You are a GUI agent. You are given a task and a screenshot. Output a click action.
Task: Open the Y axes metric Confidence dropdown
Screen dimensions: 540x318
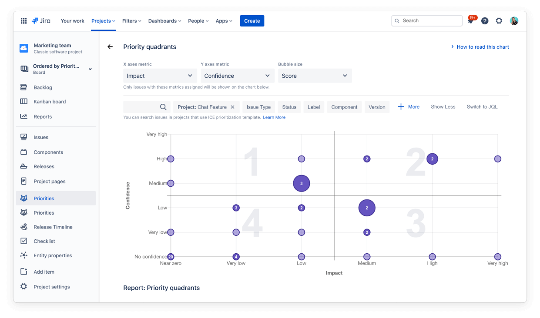pyautogui.click(x=238, y=76)
